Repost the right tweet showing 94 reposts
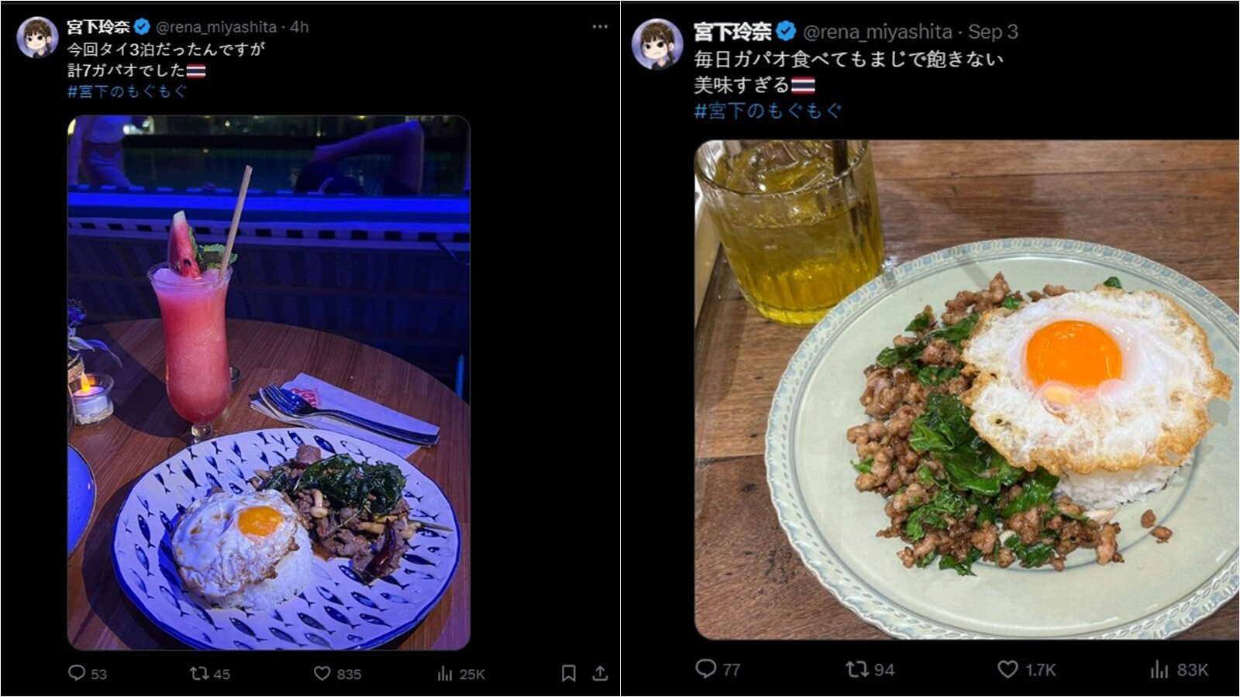1240x697 pixels. tap(870, 669)
